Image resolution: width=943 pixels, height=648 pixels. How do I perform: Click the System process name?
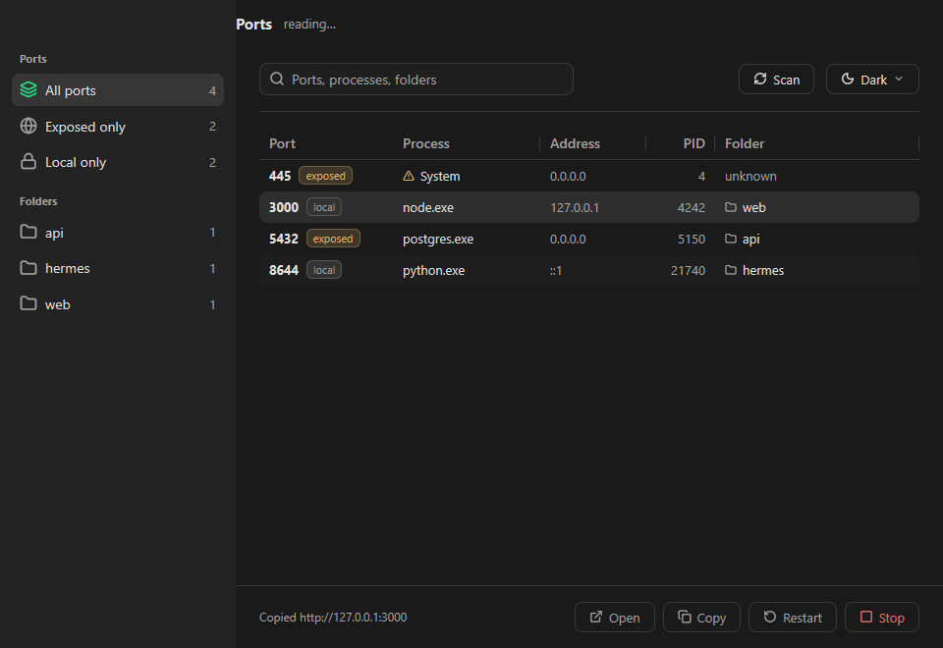click(x=440, y=176)
